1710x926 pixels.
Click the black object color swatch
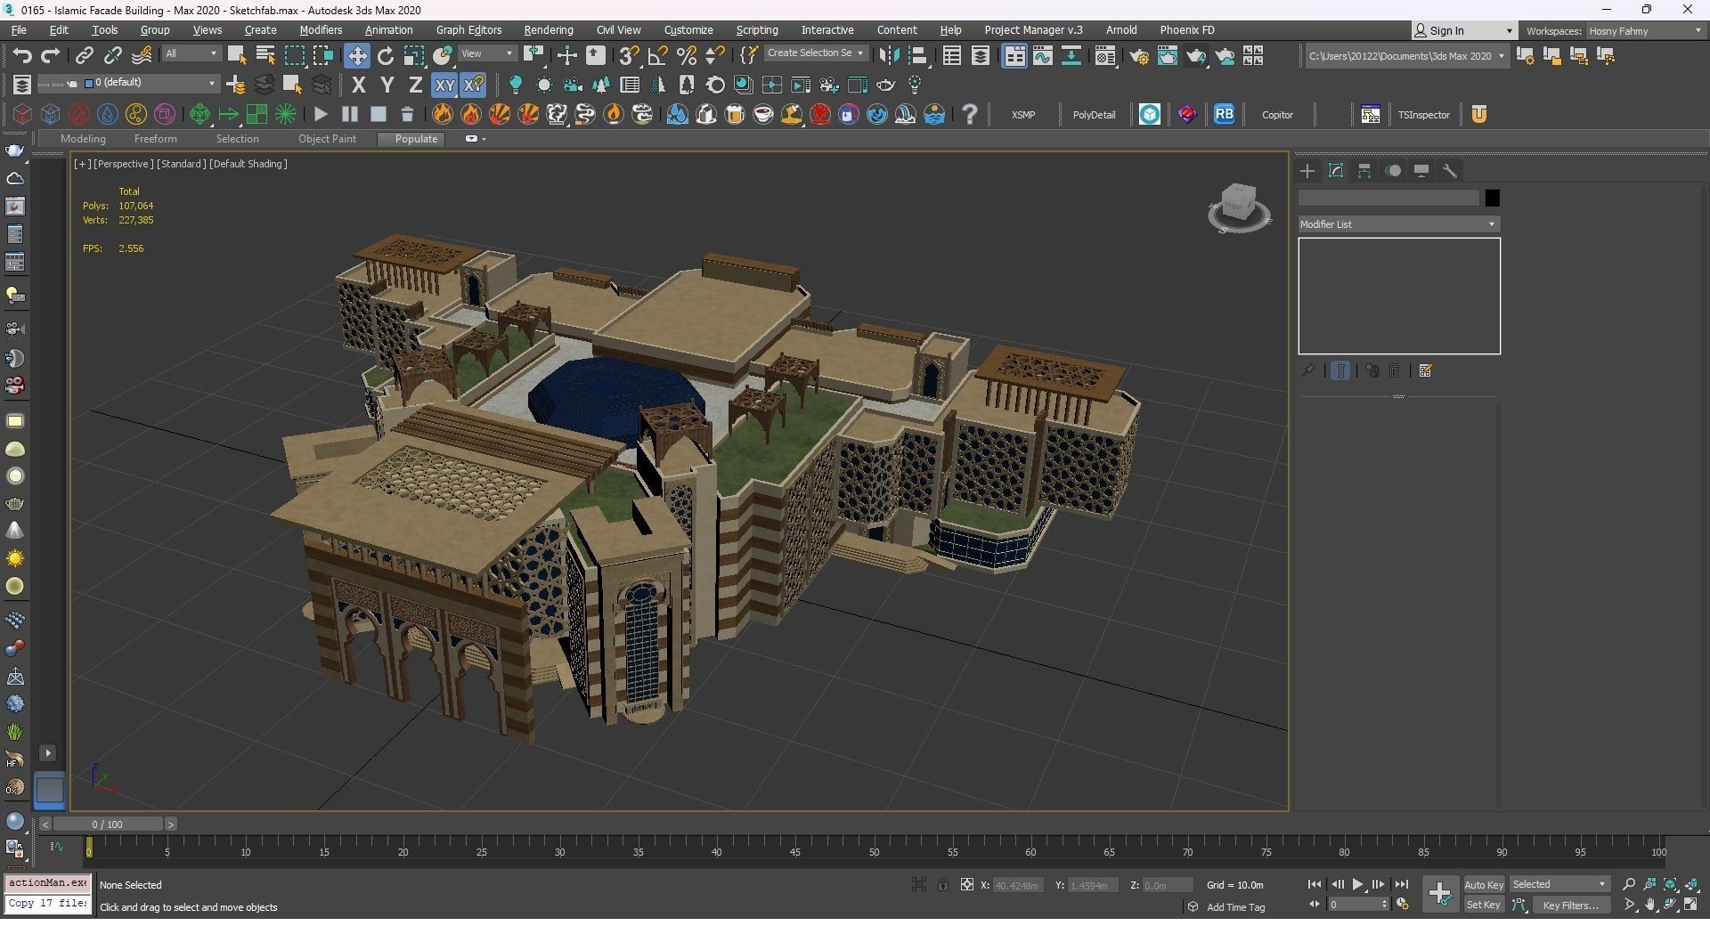tap(1492, 198)
